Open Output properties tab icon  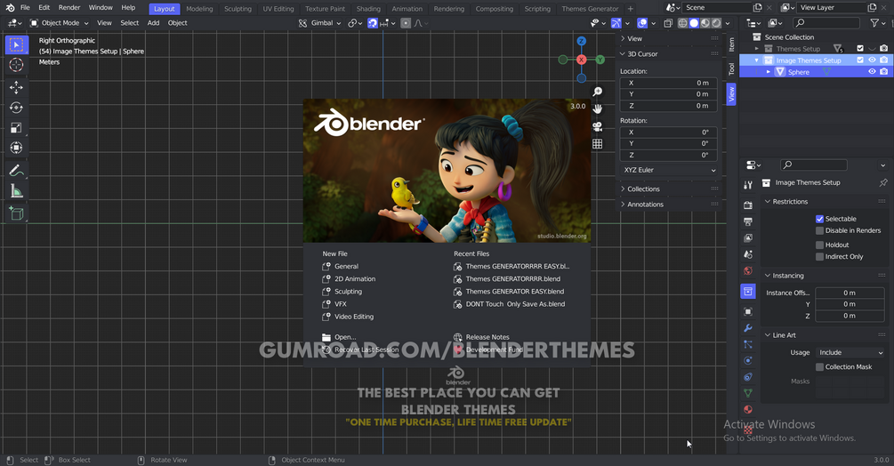click(748, 221)
